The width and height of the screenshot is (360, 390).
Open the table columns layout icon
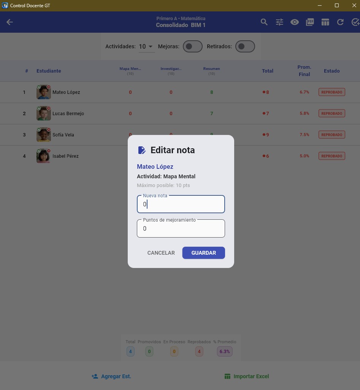(x=325, y=22)
